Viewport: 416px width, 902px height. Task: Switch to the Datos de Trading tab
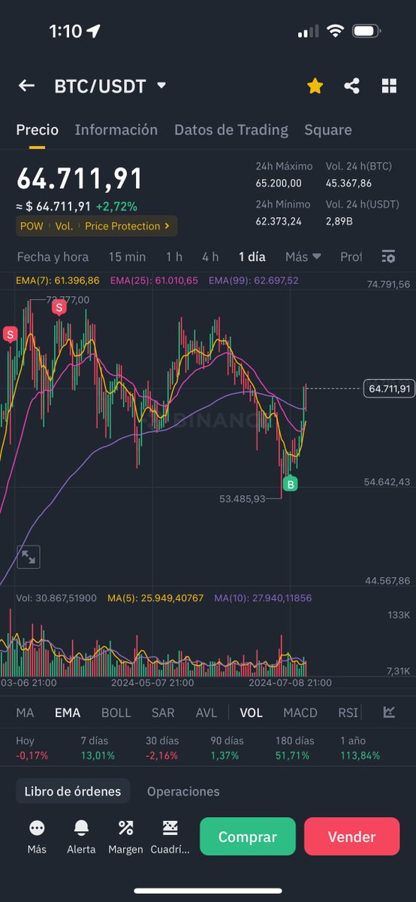coord(231,130)
